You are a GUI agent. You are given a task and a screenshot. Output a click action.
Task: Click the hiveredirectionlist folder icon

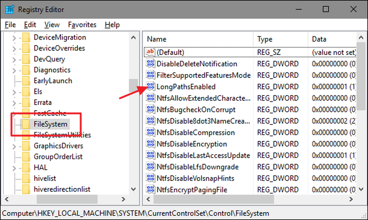[26, 189]
